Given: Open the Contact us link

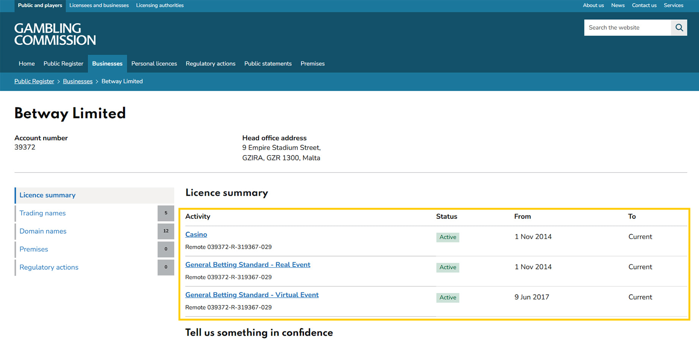Looking at the screenshot, I should (x=644, y=6).
